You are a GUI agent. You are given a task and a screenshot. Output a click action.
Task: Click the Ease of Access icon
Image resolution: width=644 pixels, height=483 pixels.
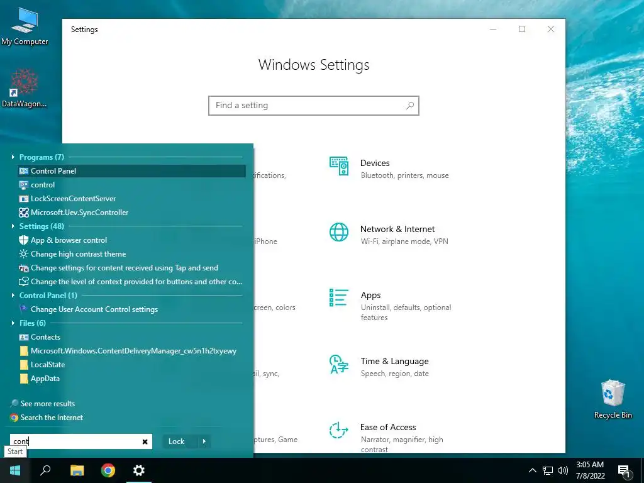(x=339, y=430)
